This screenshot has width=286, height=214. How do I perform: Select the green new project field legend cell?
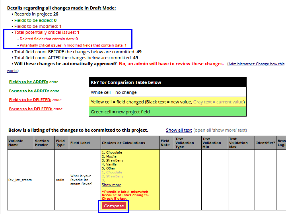[167, 112]
